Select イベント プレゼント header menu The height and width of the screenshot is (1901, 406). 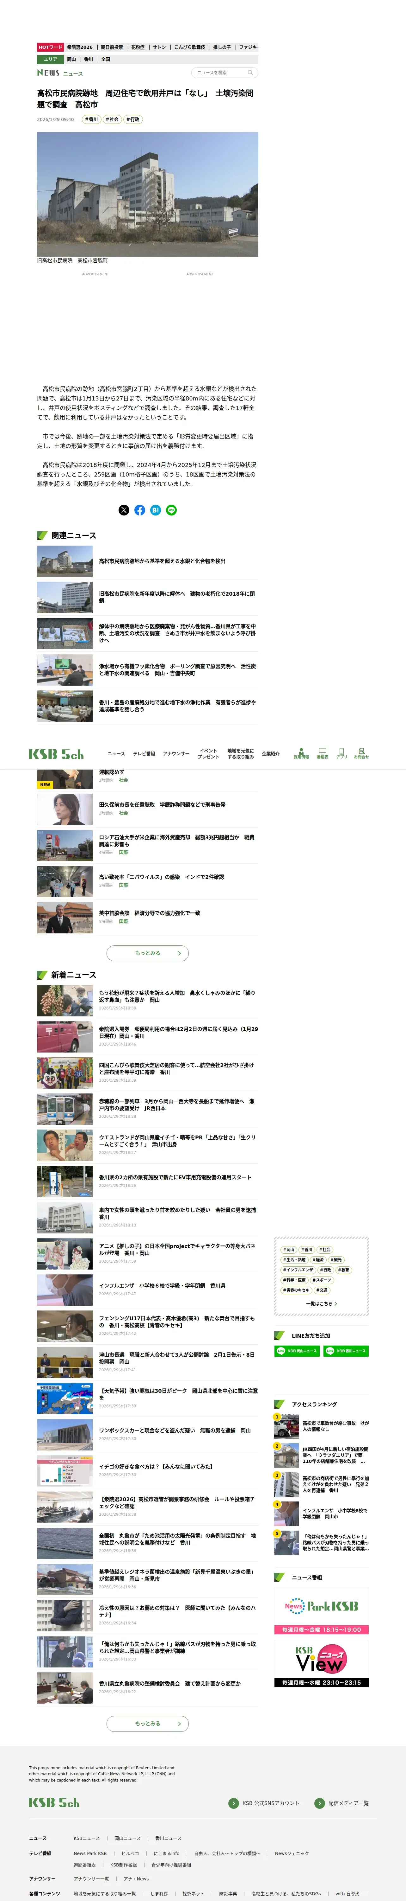point(208,753)
